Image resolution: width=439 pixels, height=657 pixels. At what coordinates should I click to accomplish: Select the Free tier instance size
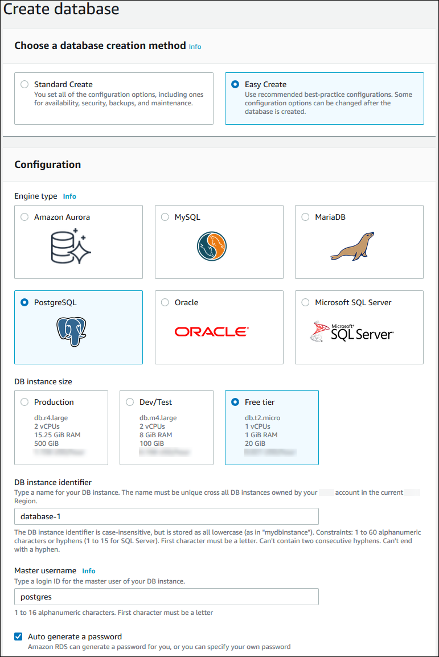coord(235,402)
